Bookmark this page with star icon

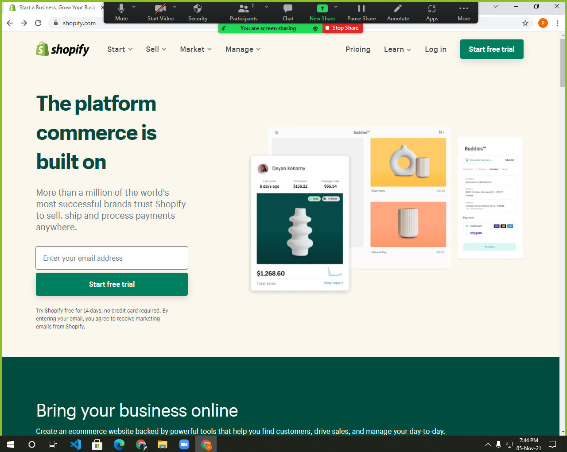pos(525,23)
